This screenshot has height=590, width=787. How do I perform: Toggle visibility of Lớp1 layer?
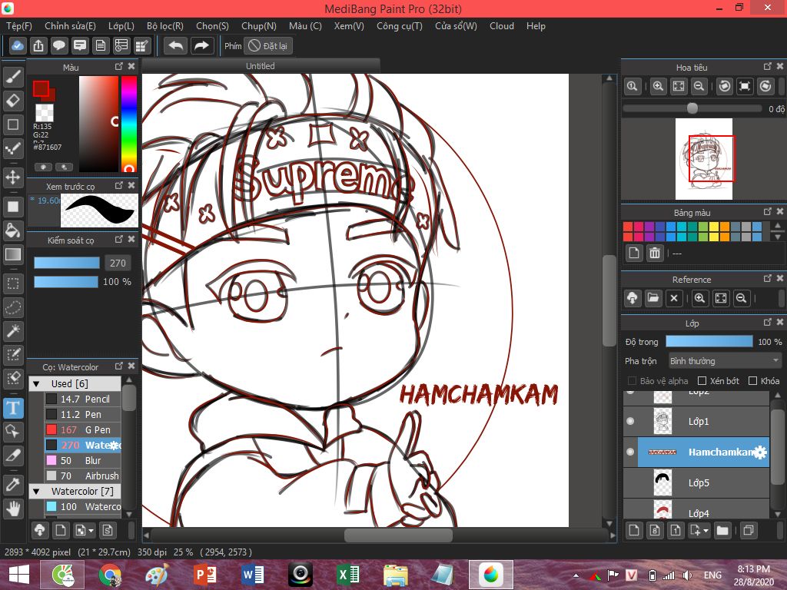[631, 421]
